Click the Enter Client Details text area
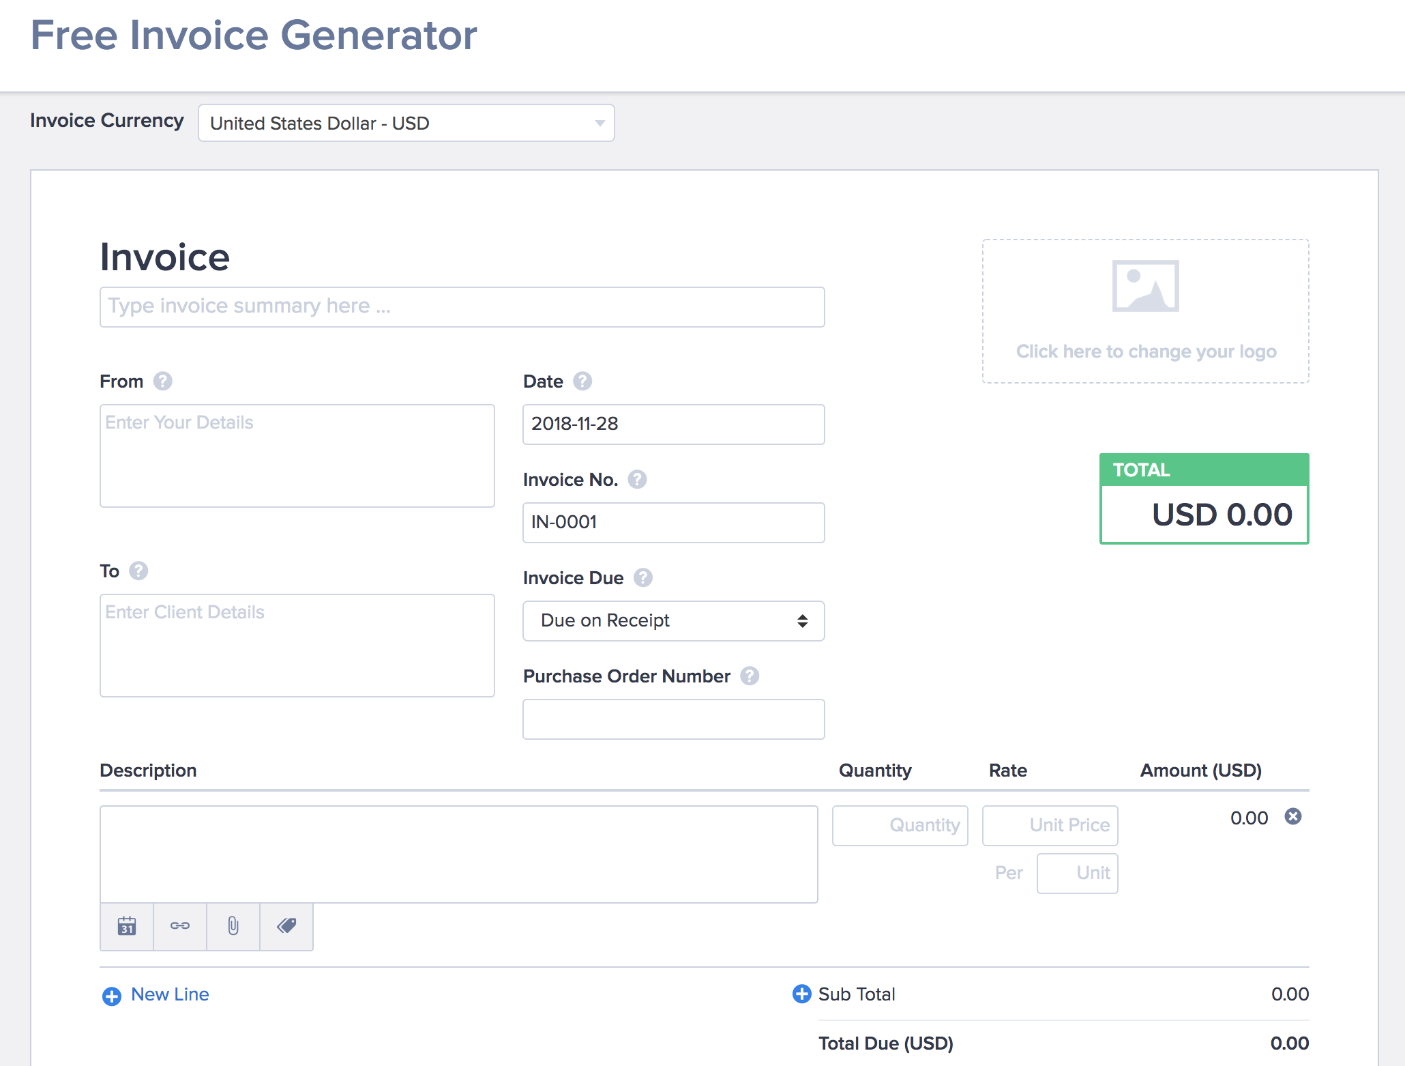The height and width of the screenshot is (1066, 1405). pyautogui.click(x=297, y=645)
